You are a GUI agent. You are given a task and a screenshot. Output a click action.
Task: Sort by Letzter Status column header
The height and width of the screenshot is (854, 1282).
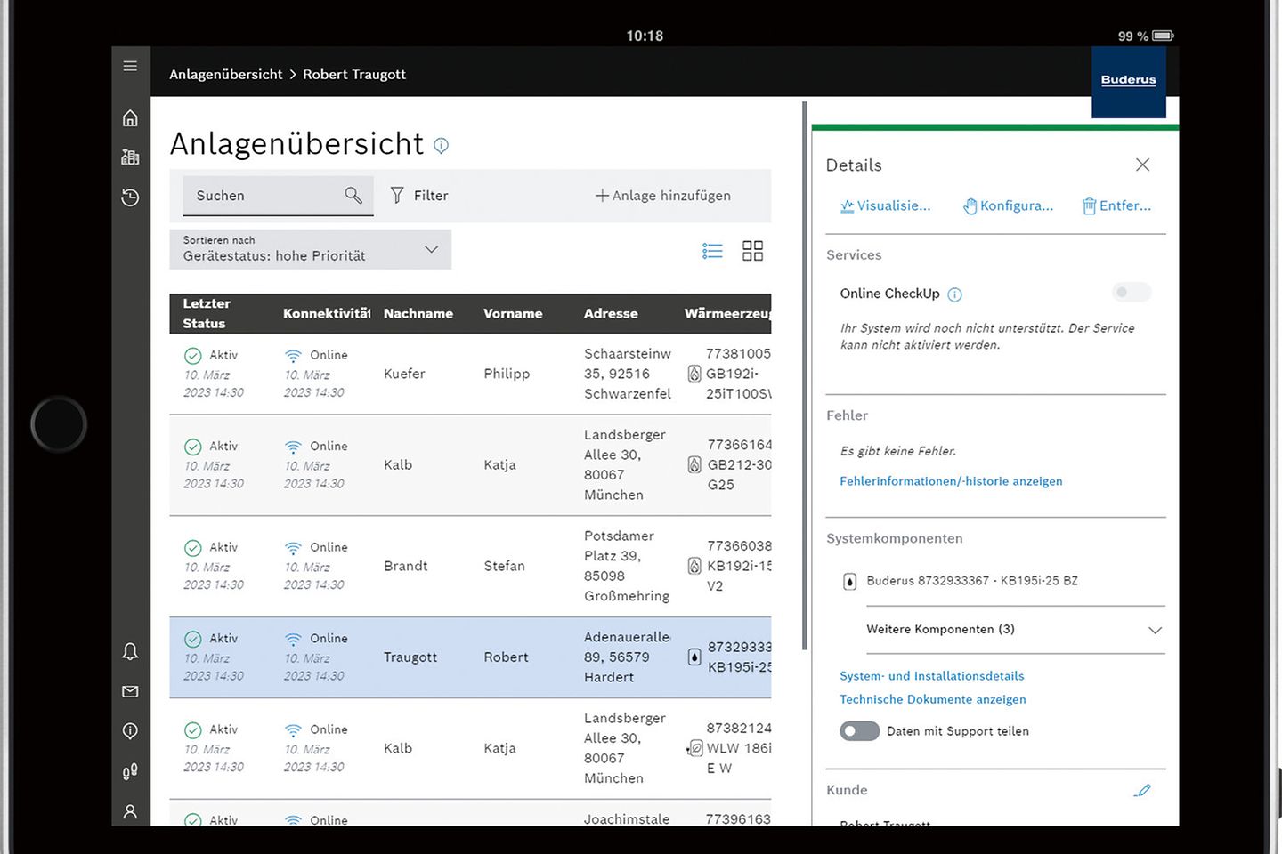click(207, 314)
